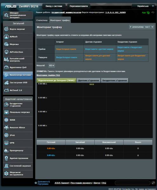Open the ASUS Support link
The height and width of the screenshot is (190, 157).
pos(62,183)
